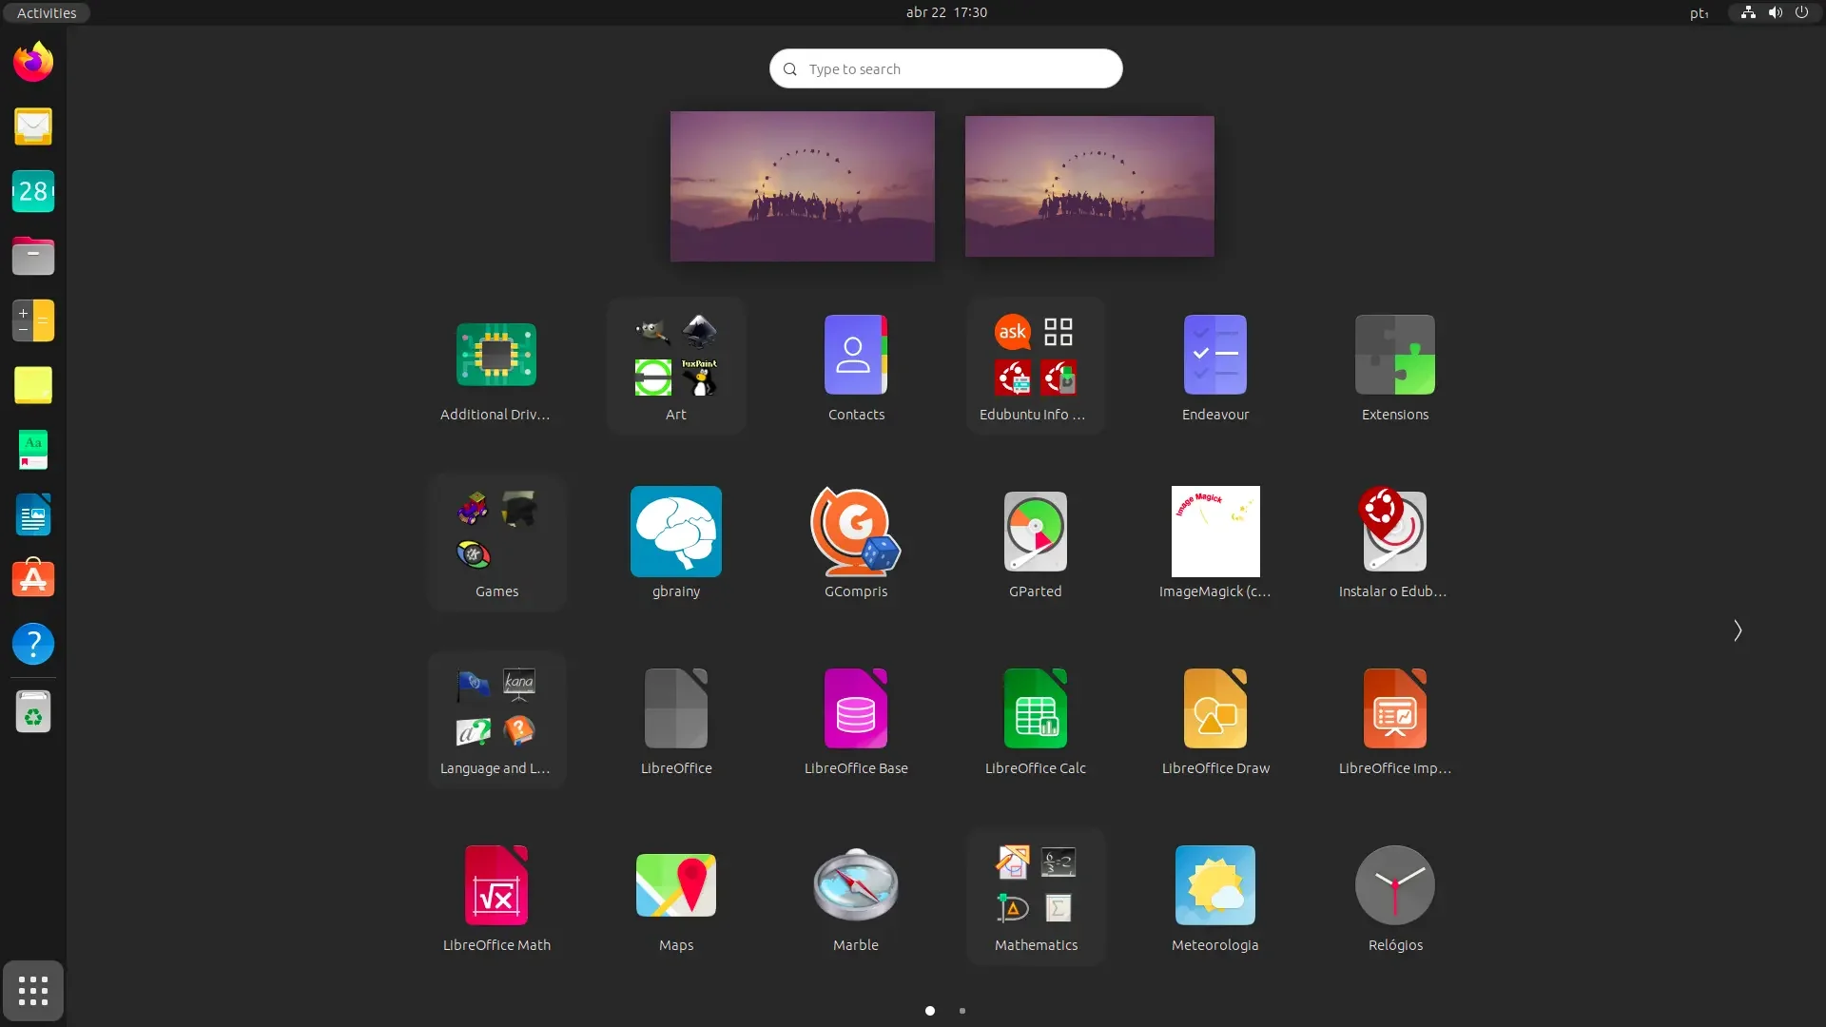Open dictionary app in dock
The height and width of the screenshot is (1027, 1826).
pos(33,450)
